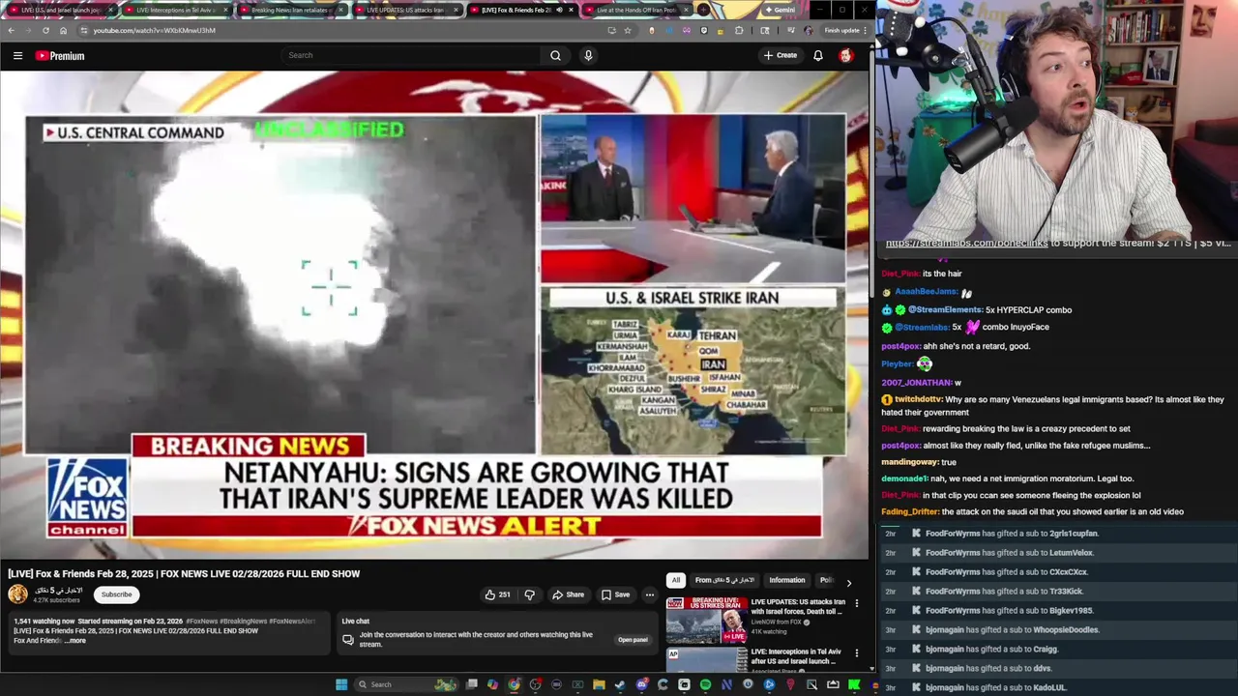This screenshot has width=1238, height=696.
Task: Open Chrome icon in the taskbar
Action: 514,684
